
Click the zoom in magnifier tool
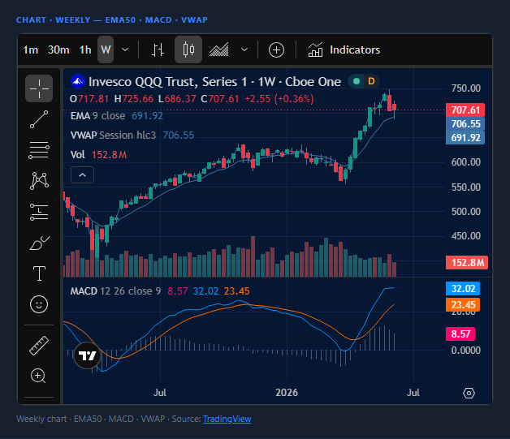(x=38, y=376)
